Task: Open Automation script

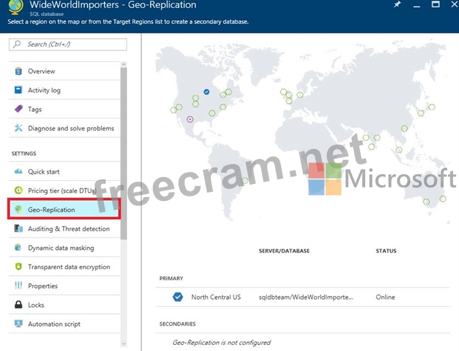Action: tap(64, 324)
